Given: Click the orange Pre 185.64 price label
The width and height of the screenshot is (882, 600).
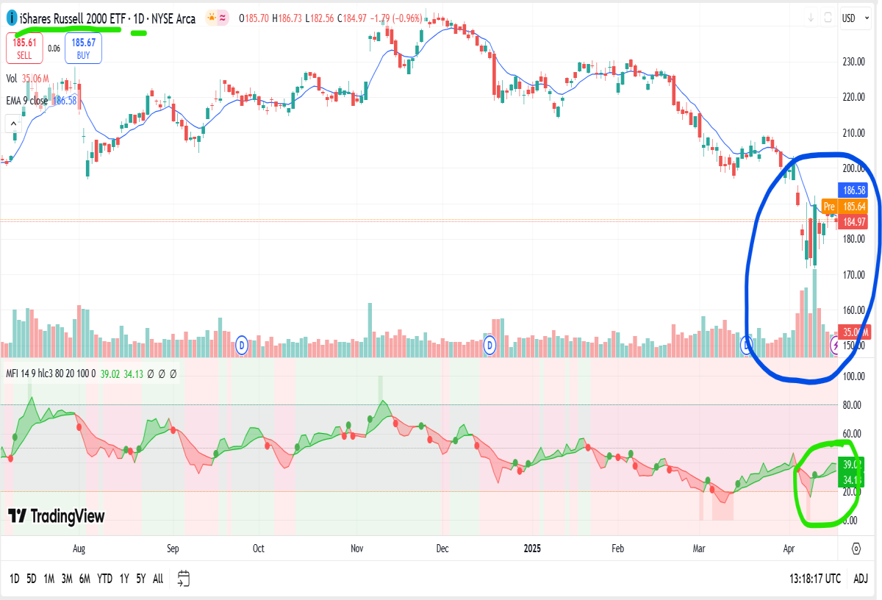Looking at the screenshot, I should 845,207.
